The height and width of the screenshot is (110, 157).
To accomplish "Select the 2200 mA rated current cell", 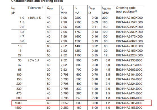I will click(x=78, y=18).
